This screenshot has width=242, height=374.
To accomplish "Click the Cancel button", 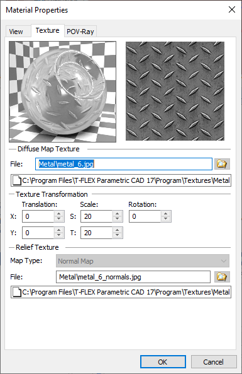I will [x=214, y=362].
